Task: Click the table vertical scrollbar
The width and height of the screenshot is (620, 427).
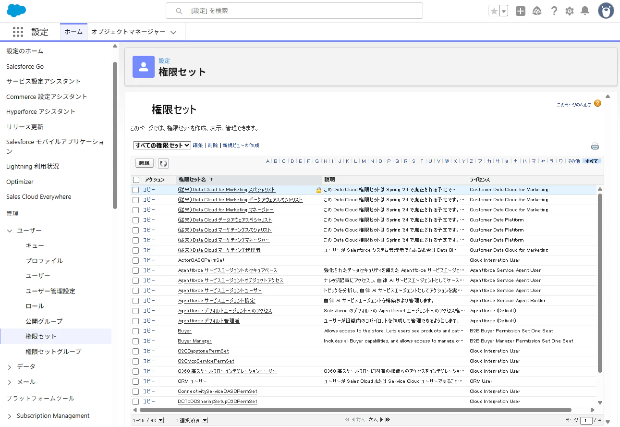Action: pos(600,283)
